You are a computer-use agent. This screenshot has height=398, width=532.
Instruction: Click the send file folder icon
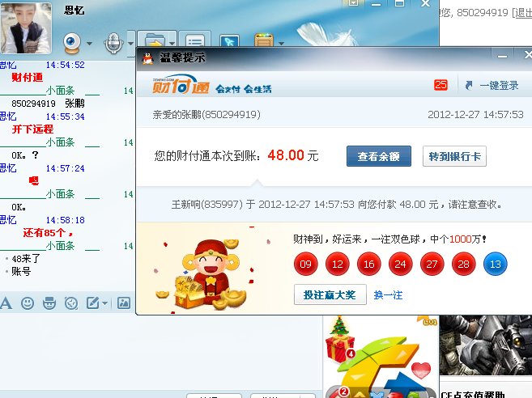(154, 40)
